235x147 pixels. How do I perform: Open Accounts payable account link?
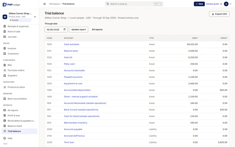click(73, 129)
